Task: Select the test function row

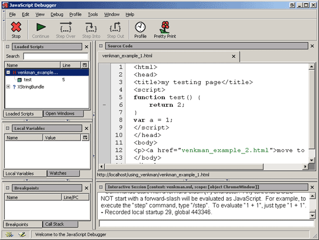Action: (47, 80)
